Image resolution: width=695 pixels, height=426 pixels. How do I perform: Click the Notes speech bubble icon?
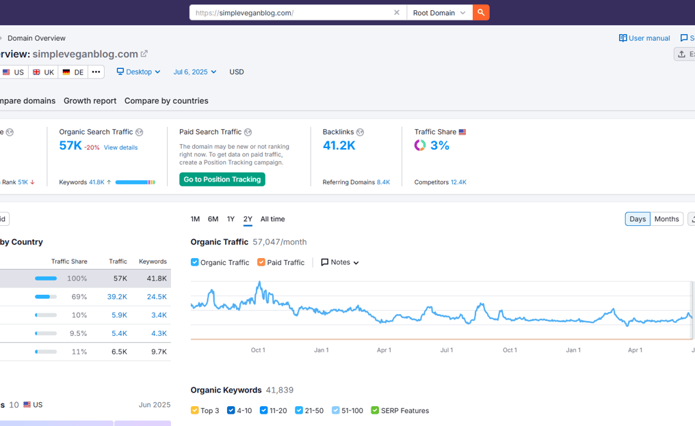tap(324, 262)
